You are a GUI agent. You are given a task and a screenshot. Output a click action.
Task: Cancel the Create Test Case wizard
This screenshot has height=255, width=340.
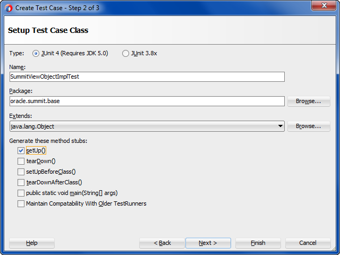[308, 243]
